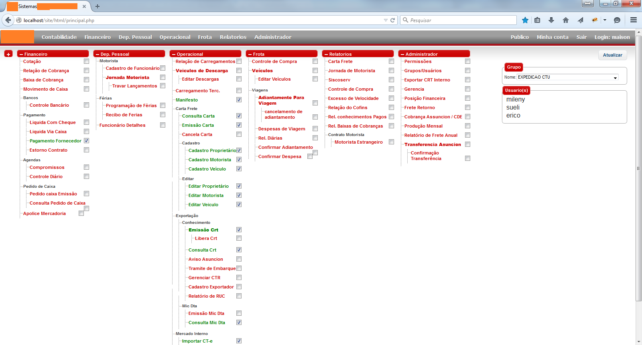
Task: Click the Sair logout link
Action: [581, 37]
